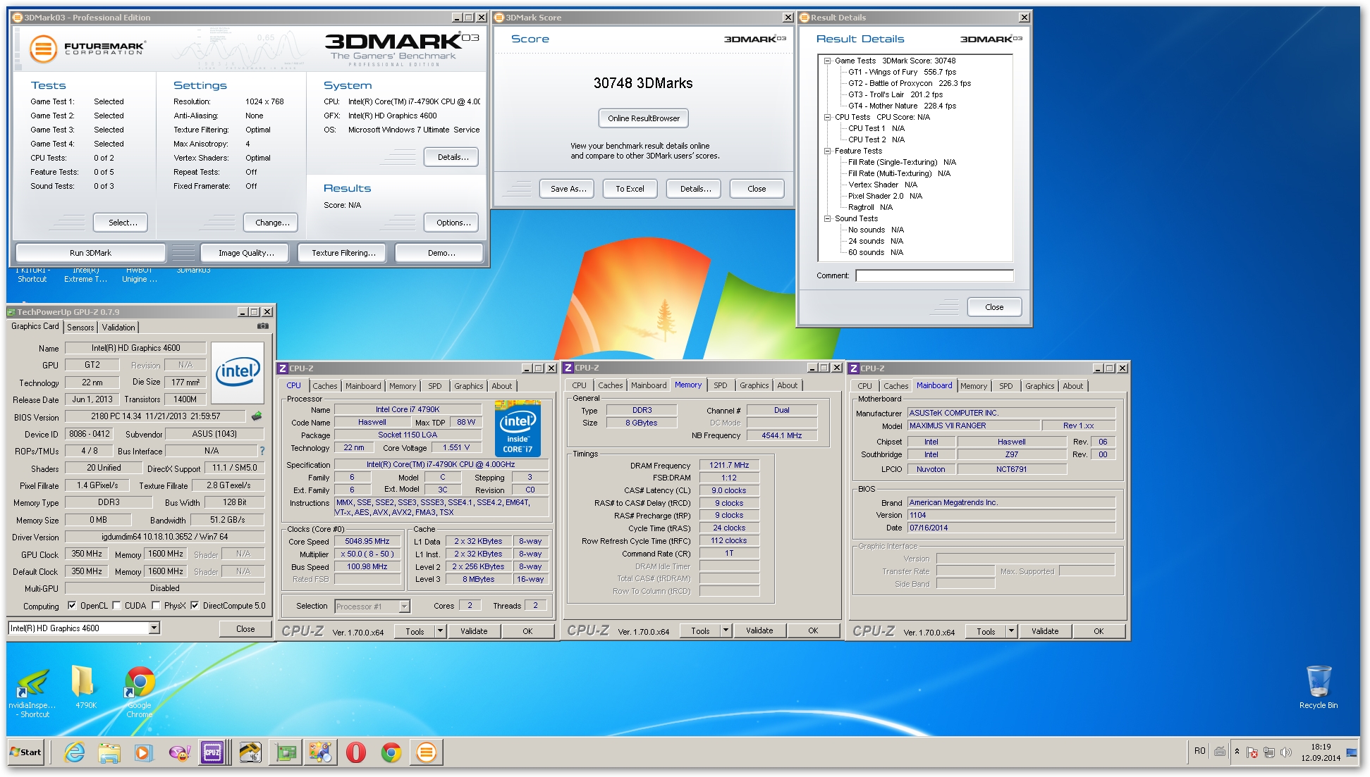Open the About tab in first CPU-Z window

[x=502, y=386]
